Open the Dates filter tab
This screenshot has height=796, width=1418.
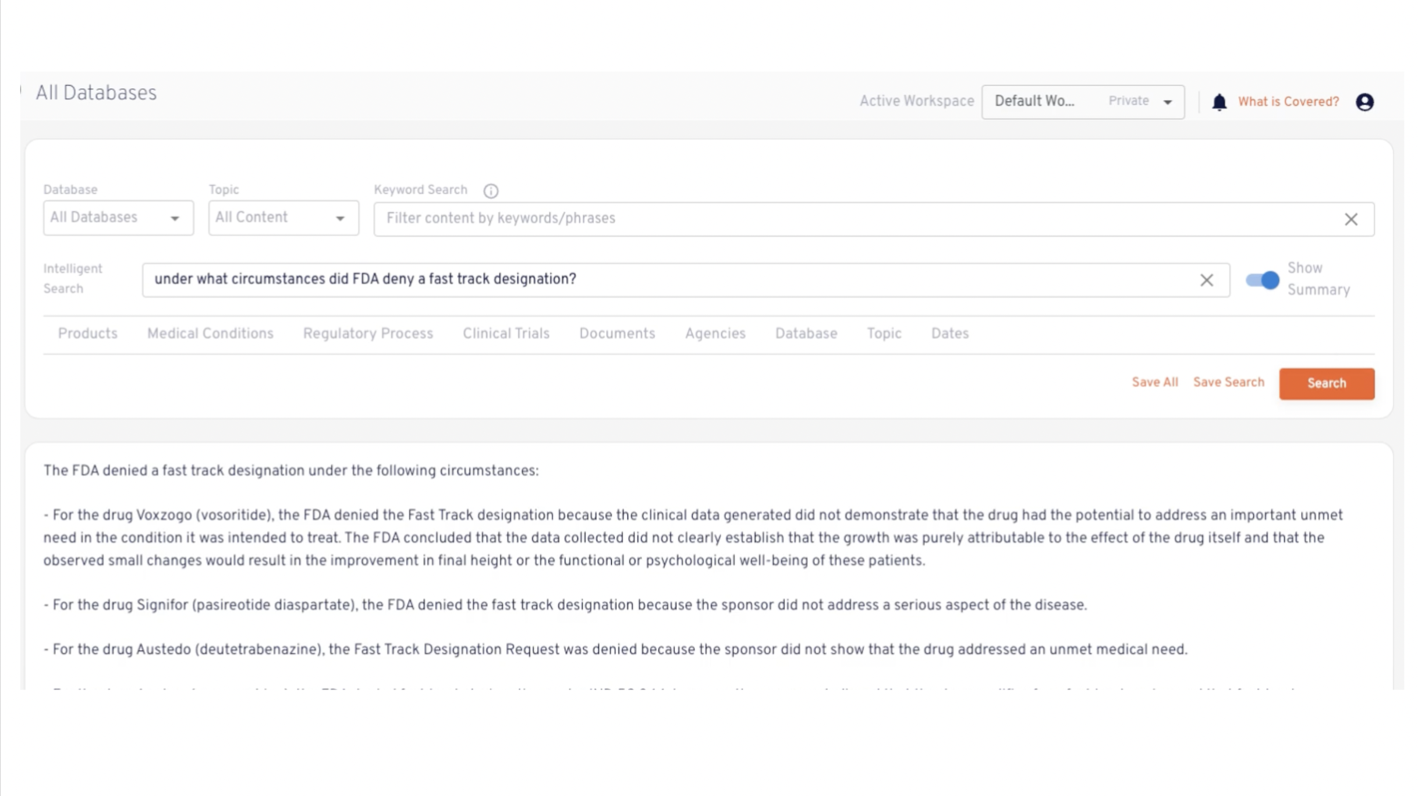(950, 333)
